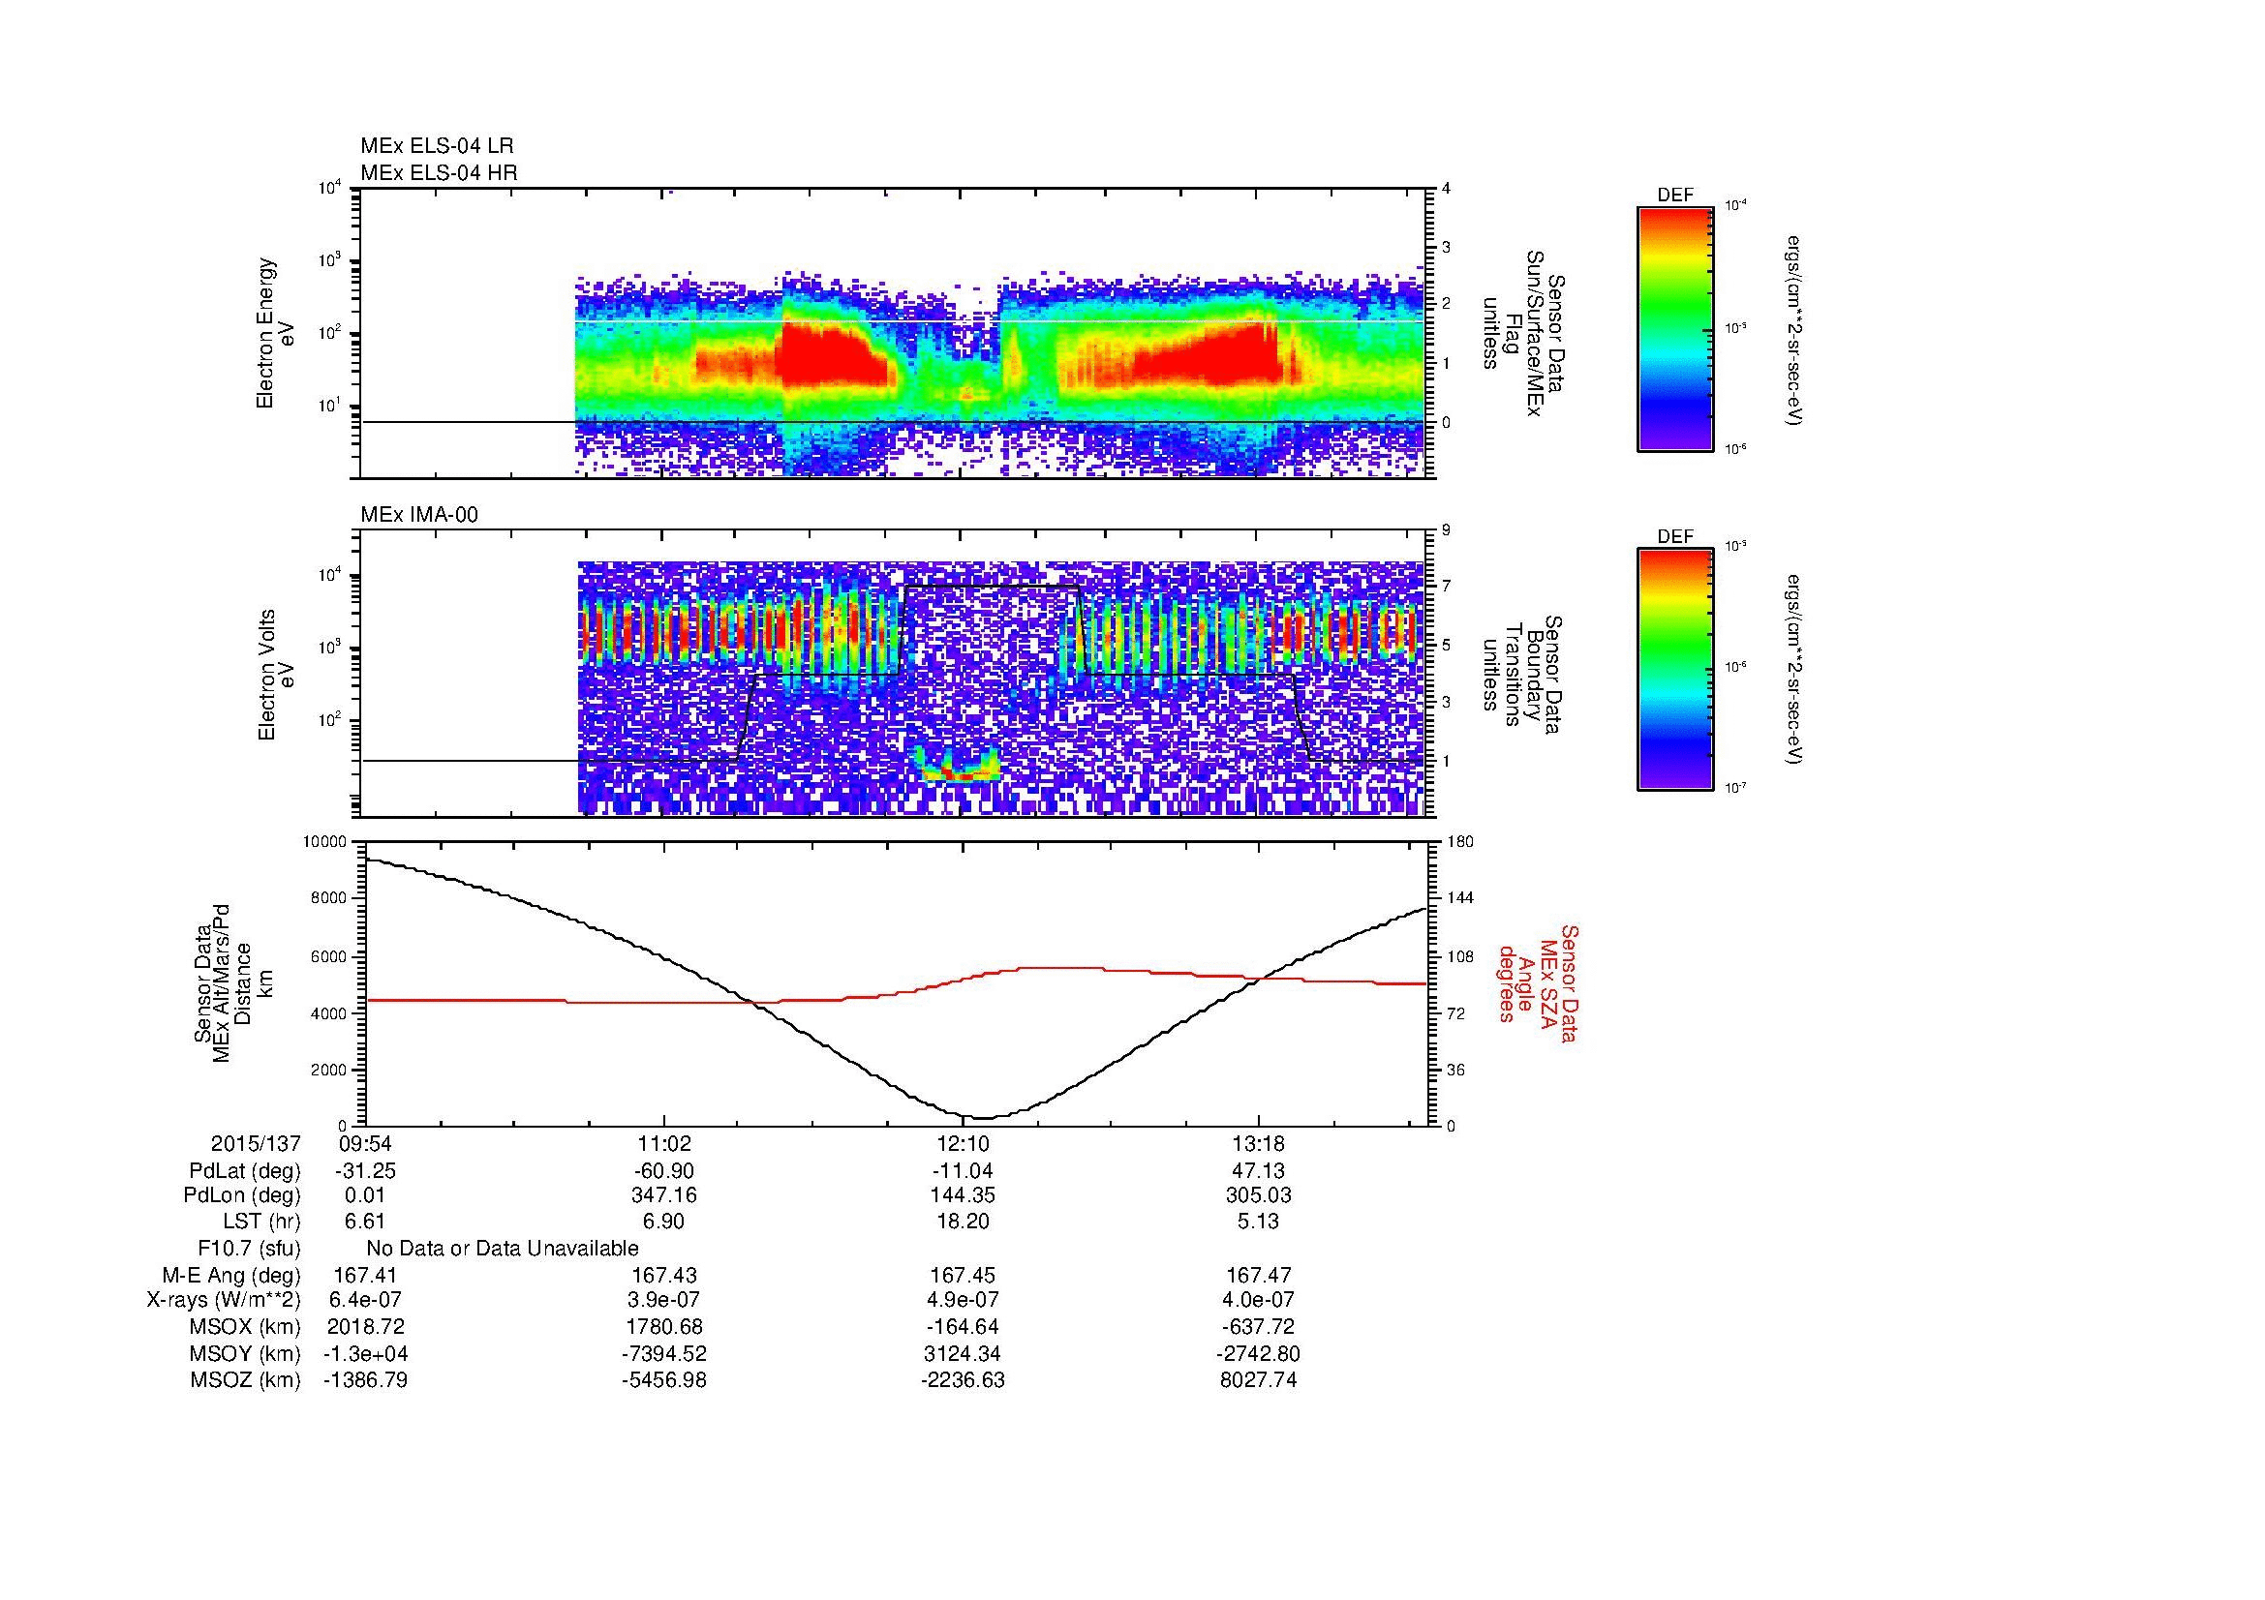The image size is (2265, 1600).
Task: Click the 12:10 time tick label
Action: (x=962, y=1143)
